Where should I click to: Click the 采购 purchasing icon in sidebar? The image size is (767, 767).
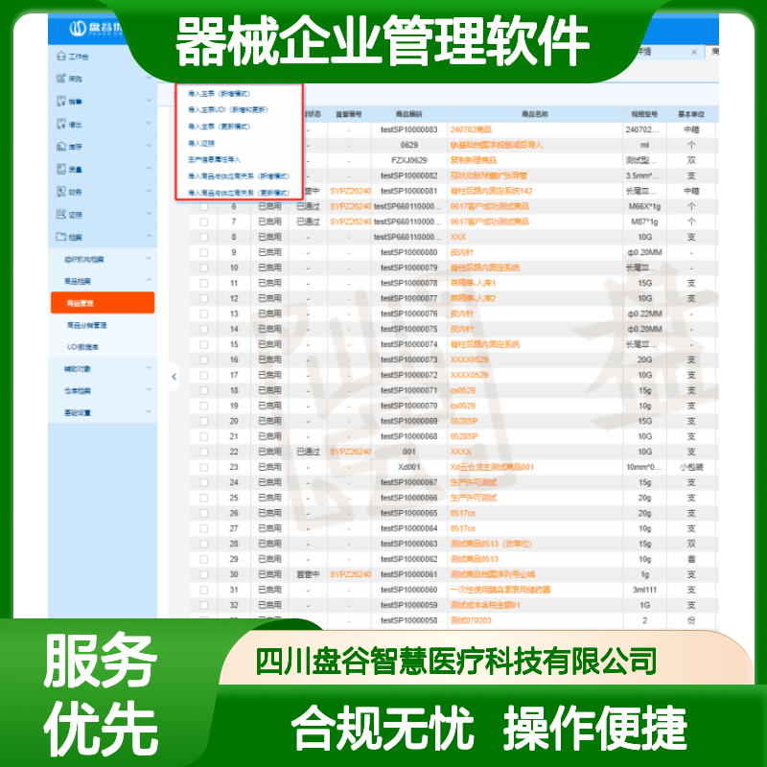[x=61, y=79]
